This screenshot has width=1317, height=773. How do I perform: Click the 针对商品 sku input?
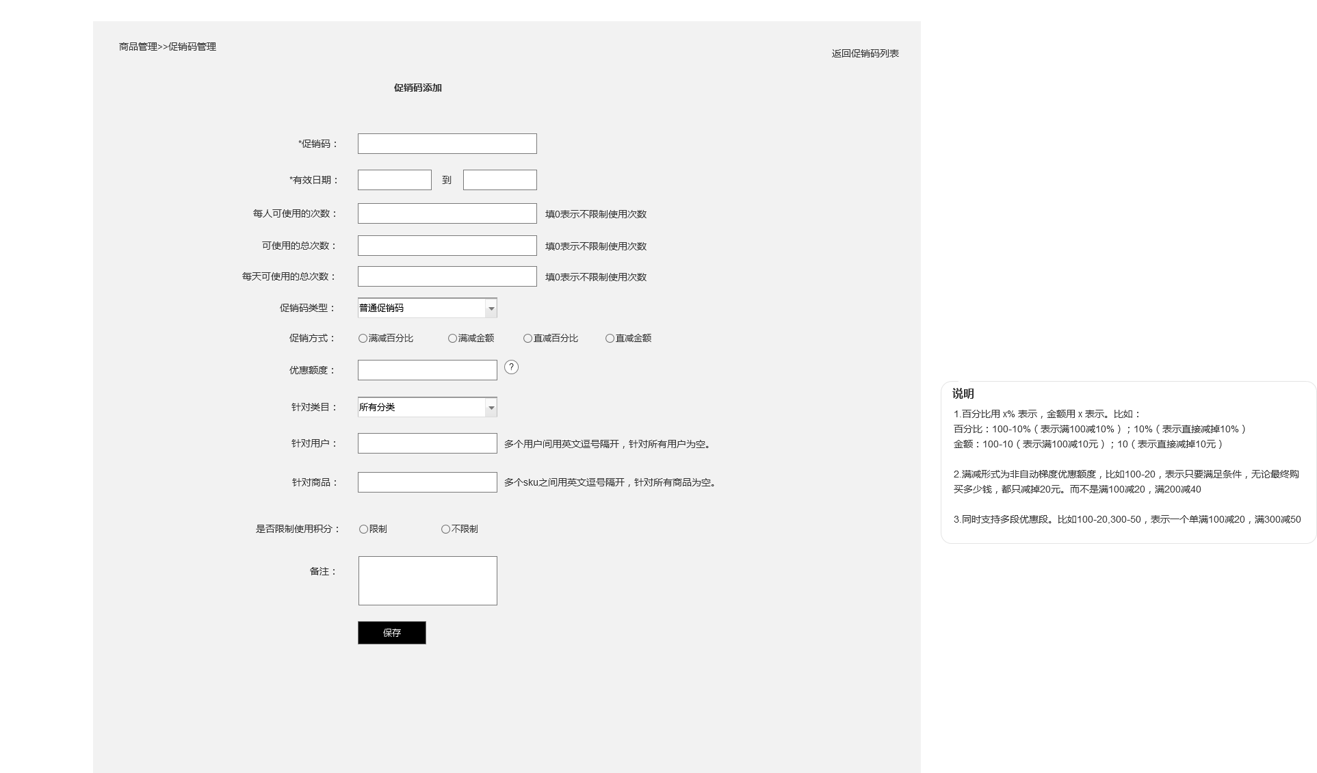pyautogui.click(x=427, y=482)
